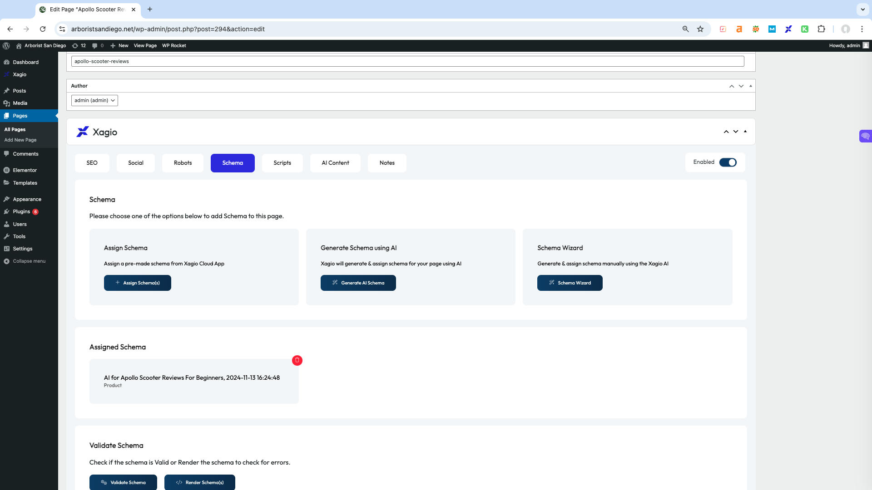Open Arborist San Diego site link
The width and height of the screenshot is (872, 490).
[x=41, y=45]
